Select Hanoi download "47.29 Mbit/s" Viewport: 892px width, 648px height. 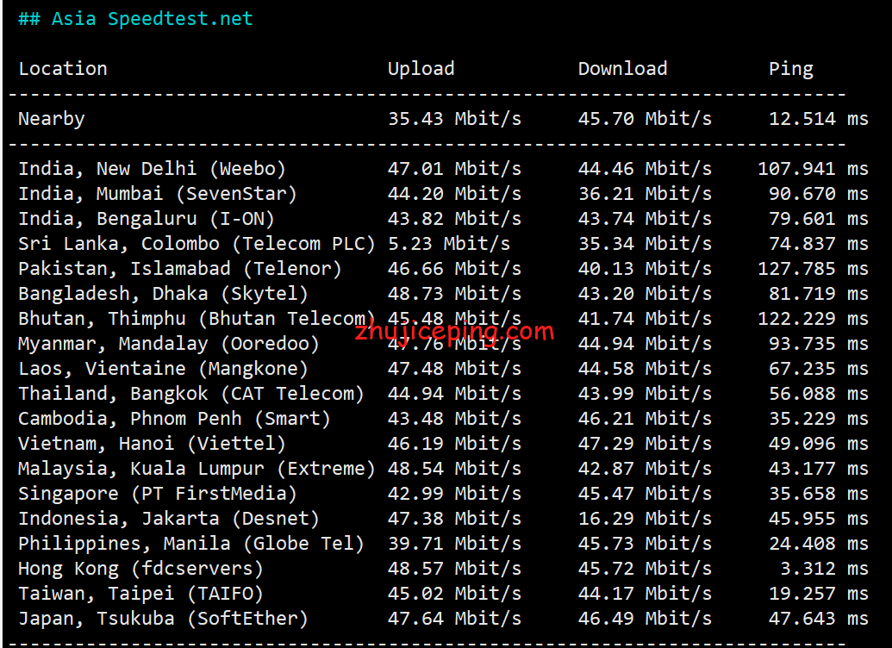[x=645, y=445]
